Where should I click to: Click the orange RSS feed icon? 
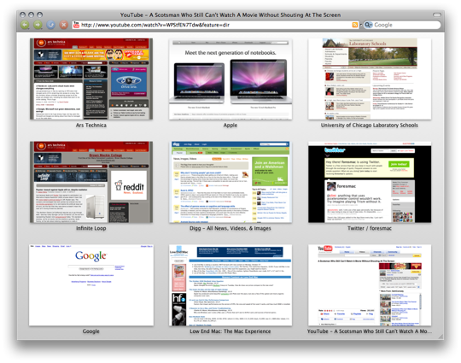tap(355, 25)
